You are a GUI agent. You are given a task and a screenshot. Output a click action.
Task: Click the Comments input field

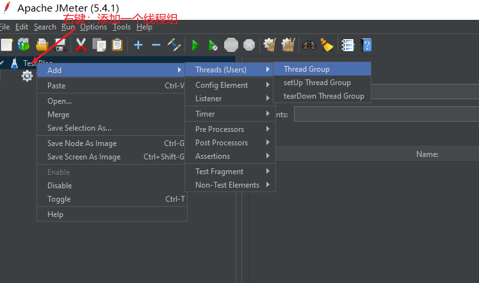(386, 114)
